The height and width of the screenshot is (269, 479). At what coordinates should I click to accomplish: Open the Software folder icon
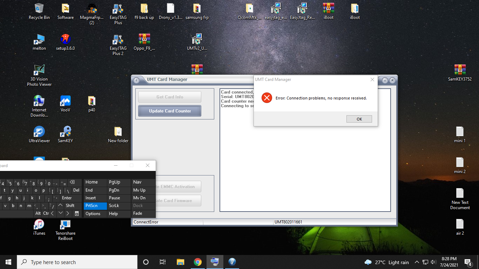pos(66,12)
